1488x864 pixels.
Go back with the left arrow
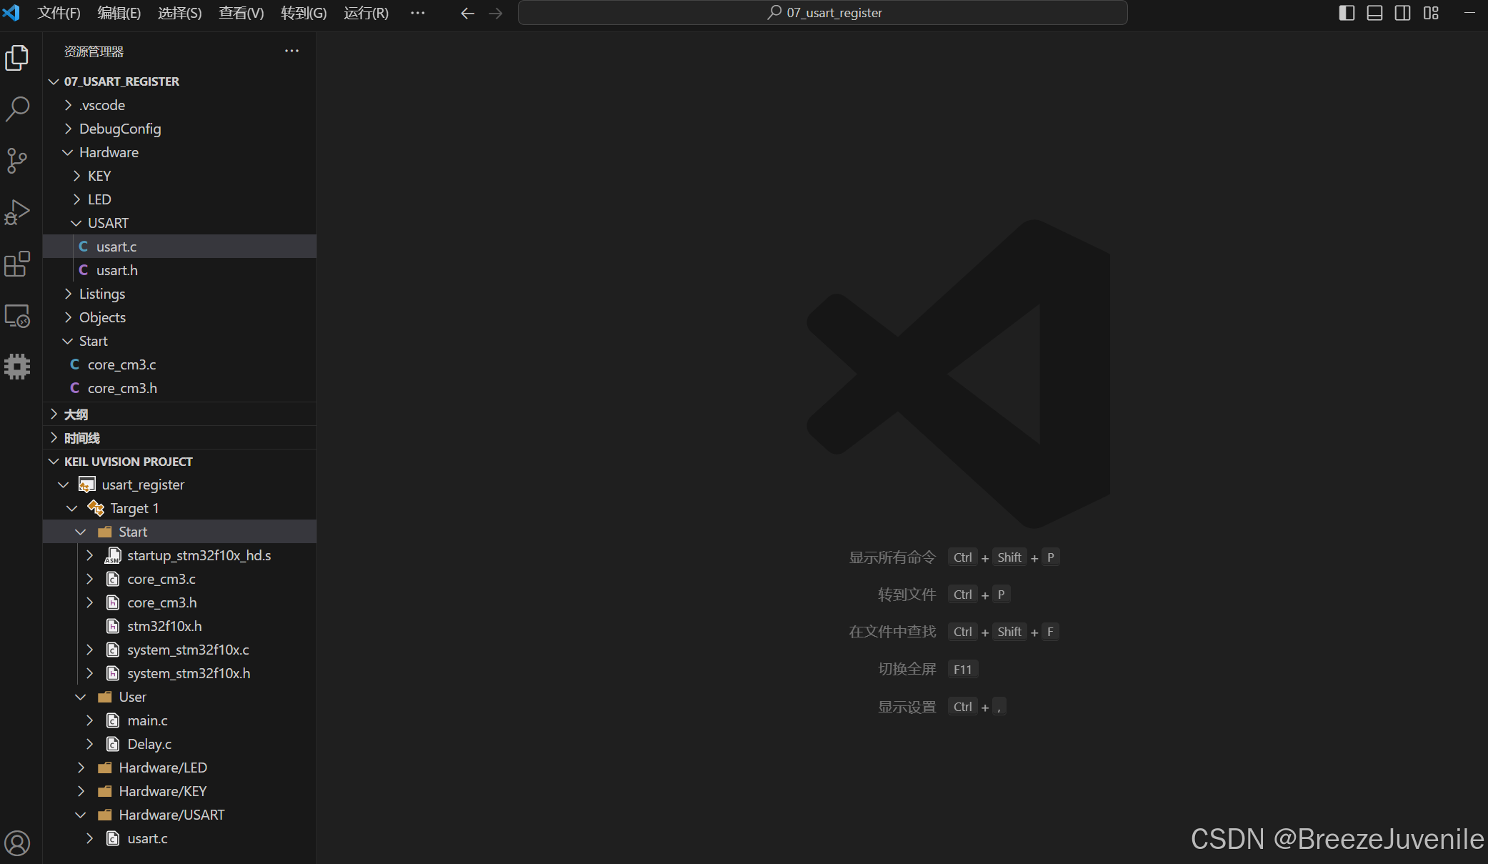tap(467, 13)
